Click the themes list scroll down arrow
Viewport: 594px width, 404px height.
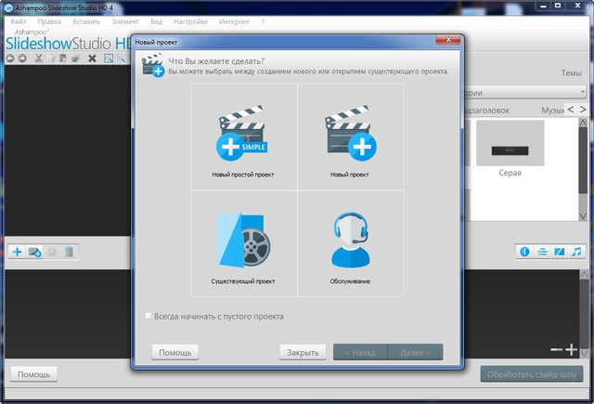[x=583, y=215]
